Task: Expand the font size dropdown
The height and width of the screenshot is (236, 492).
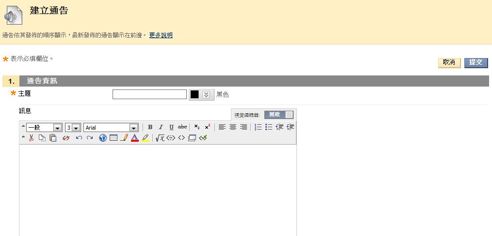Action: point(76,128)
